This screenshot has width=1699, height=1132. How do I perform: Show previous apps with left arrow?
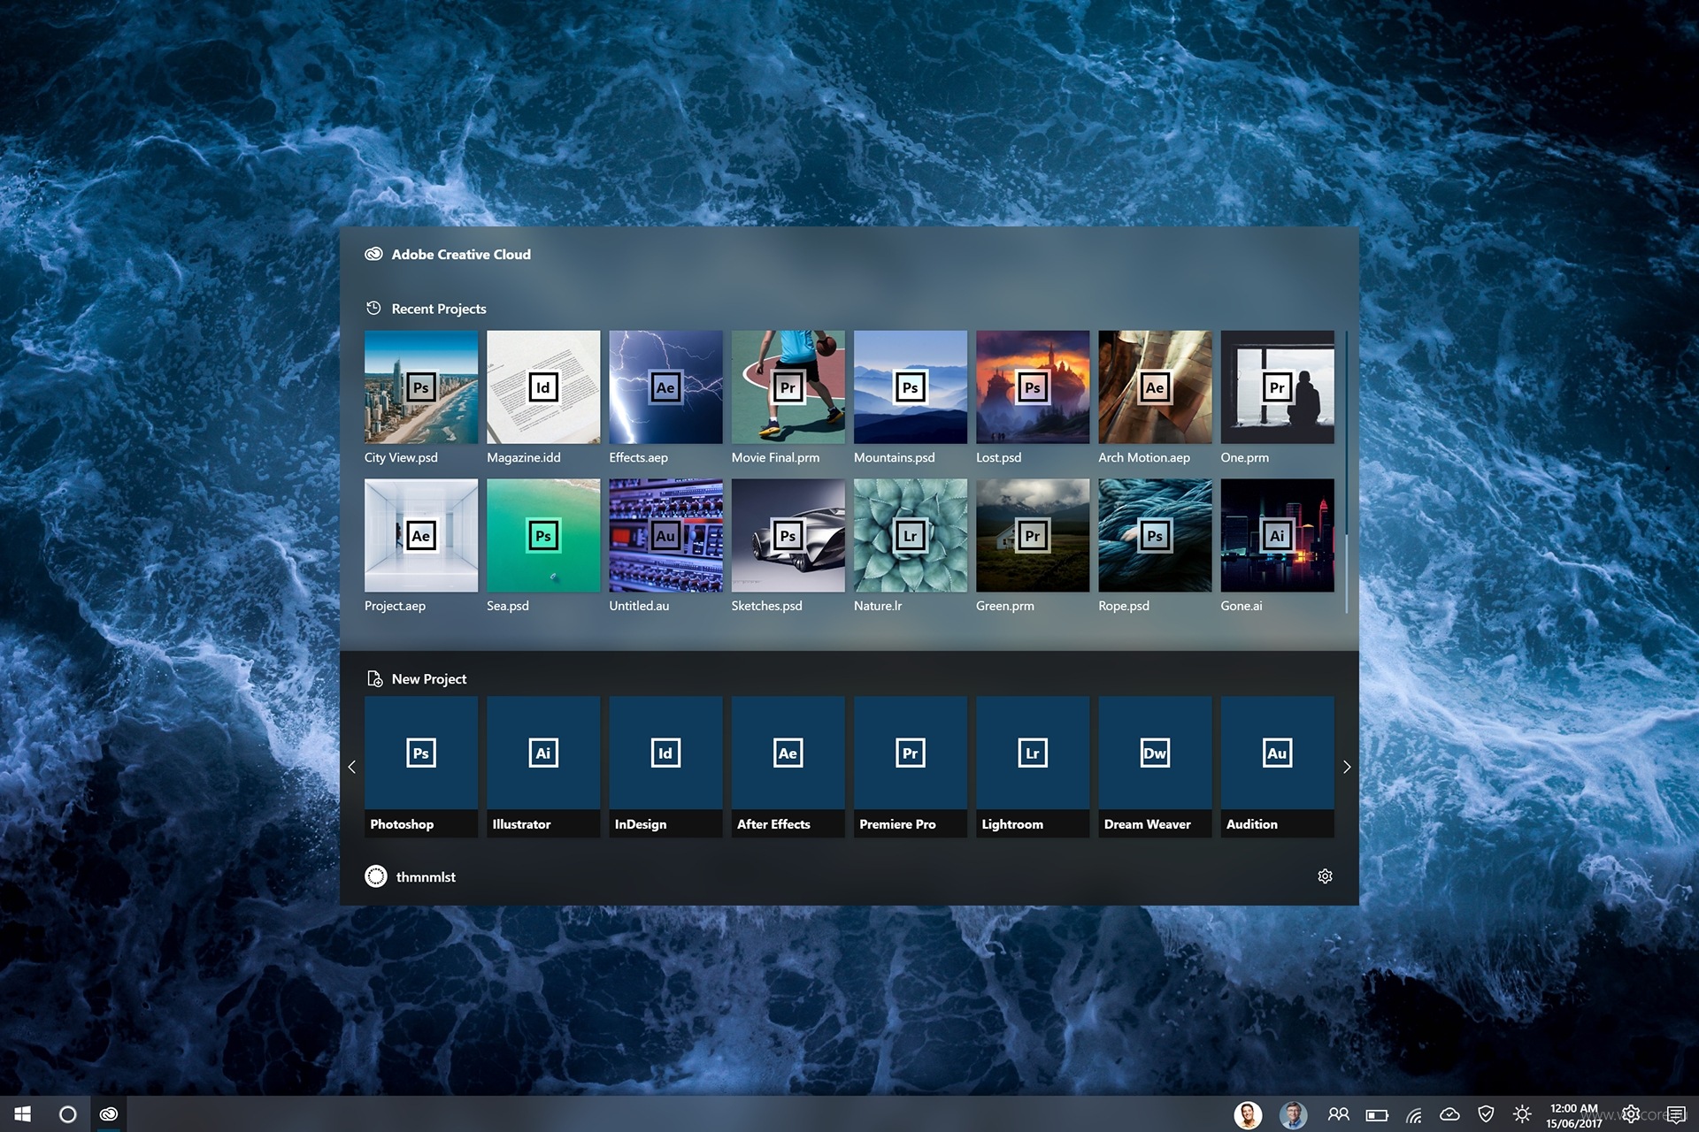(351, 767)
